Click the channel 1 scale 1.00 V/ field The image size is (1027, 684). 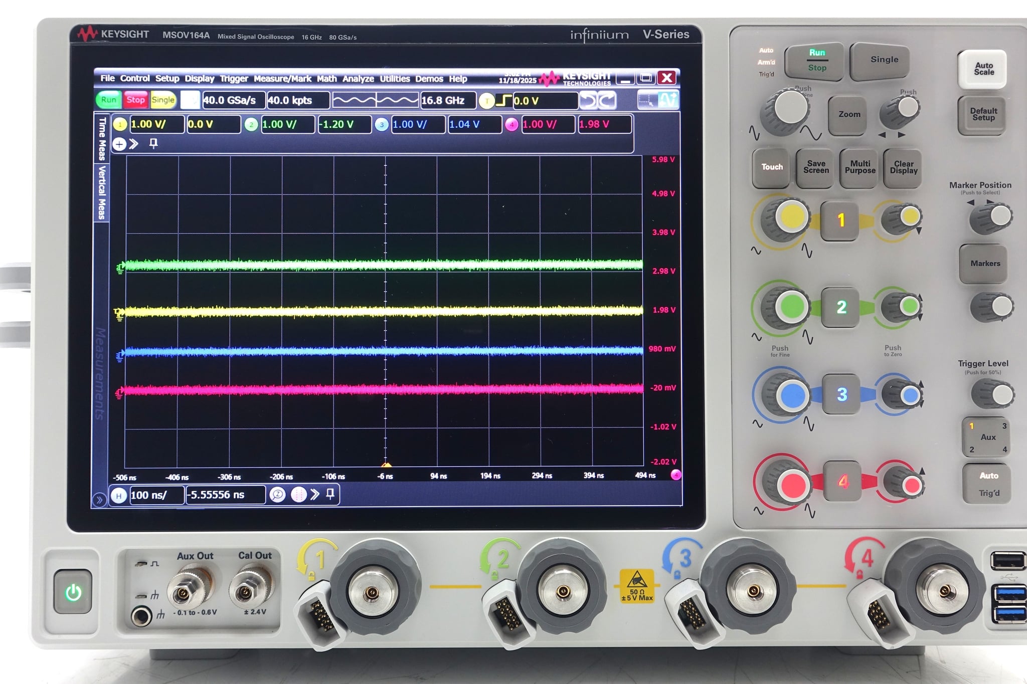click(156, 124)
